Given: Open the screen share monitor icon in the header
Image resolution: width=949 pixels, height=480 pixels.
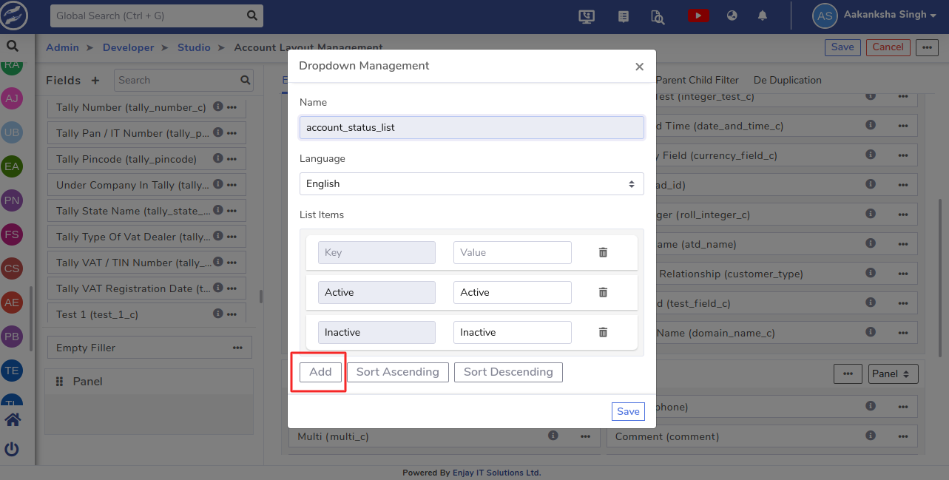Looking at the screenshot, I should pyautogui.click(x=587, y=16).
